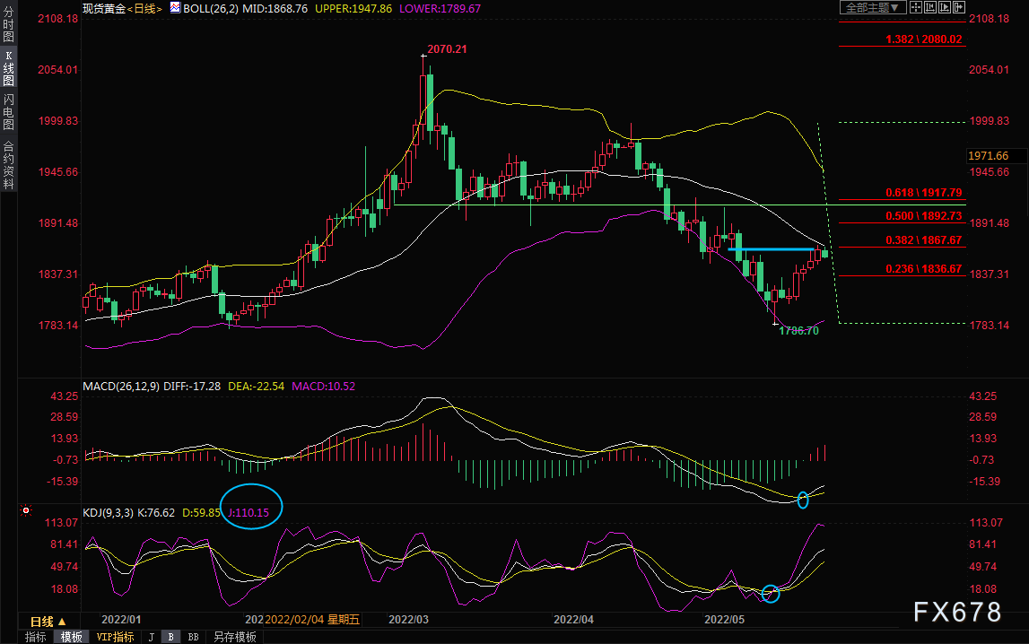The image size is (1029, 644).
Task: Toggle the BB template button
Action: point(194,637)
